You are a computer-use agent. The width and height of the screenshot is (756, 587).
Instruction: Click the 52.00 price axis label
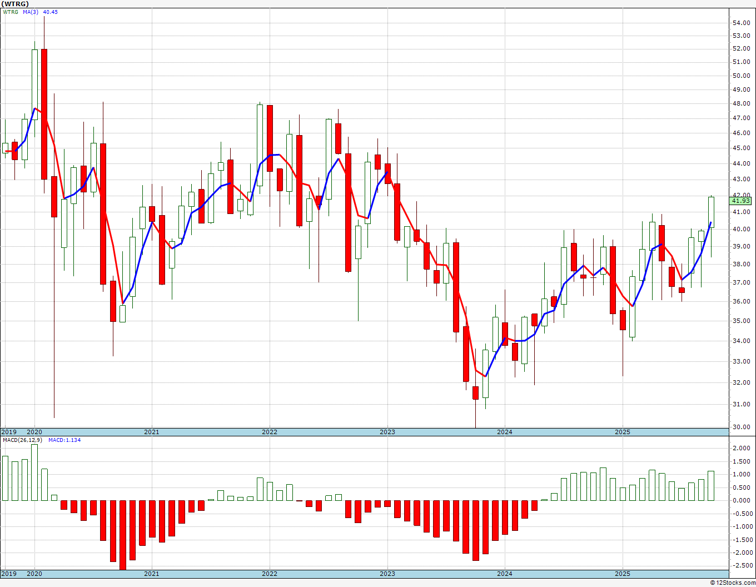(x=742, y=48)
